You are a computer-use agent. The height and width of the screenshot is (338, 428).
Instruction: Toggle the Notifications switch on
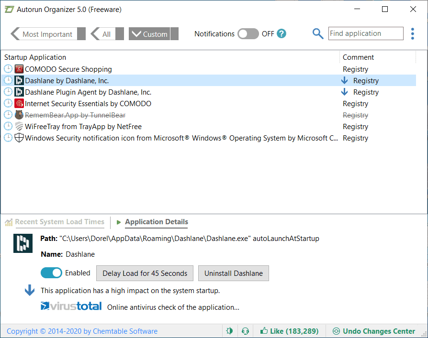248,34
